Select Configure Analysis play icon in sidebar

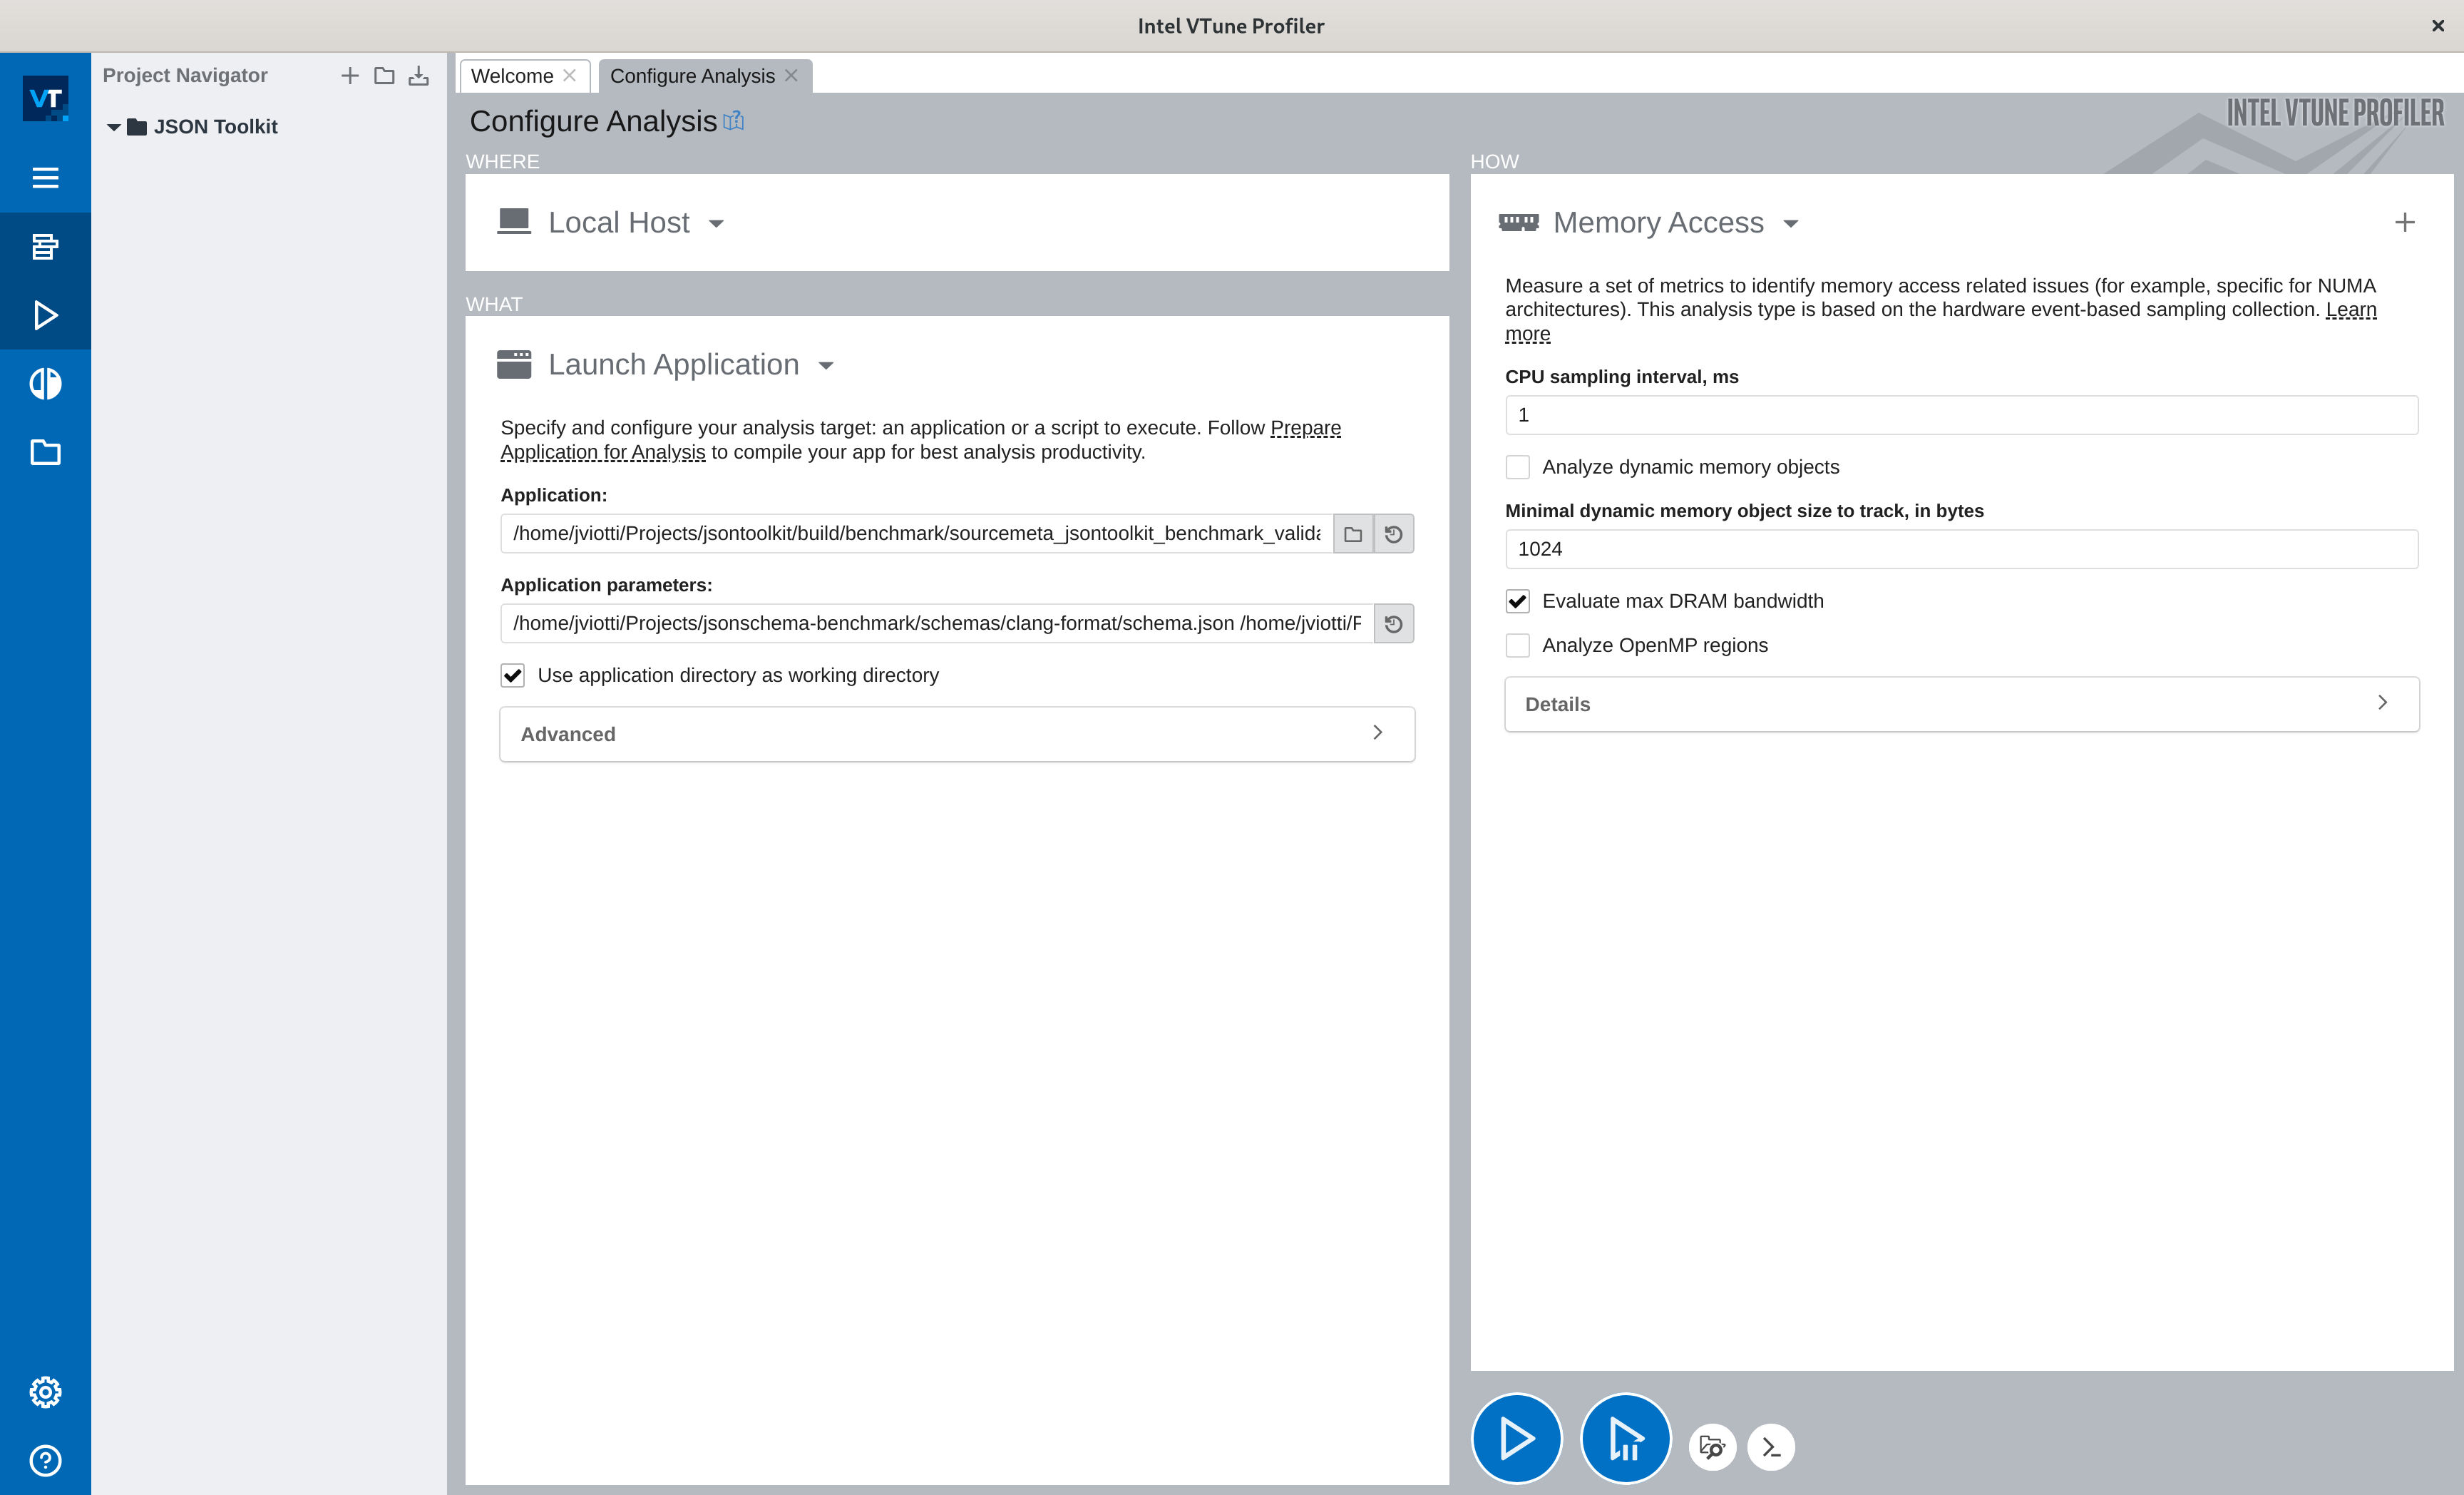click(x=45, y=315)
